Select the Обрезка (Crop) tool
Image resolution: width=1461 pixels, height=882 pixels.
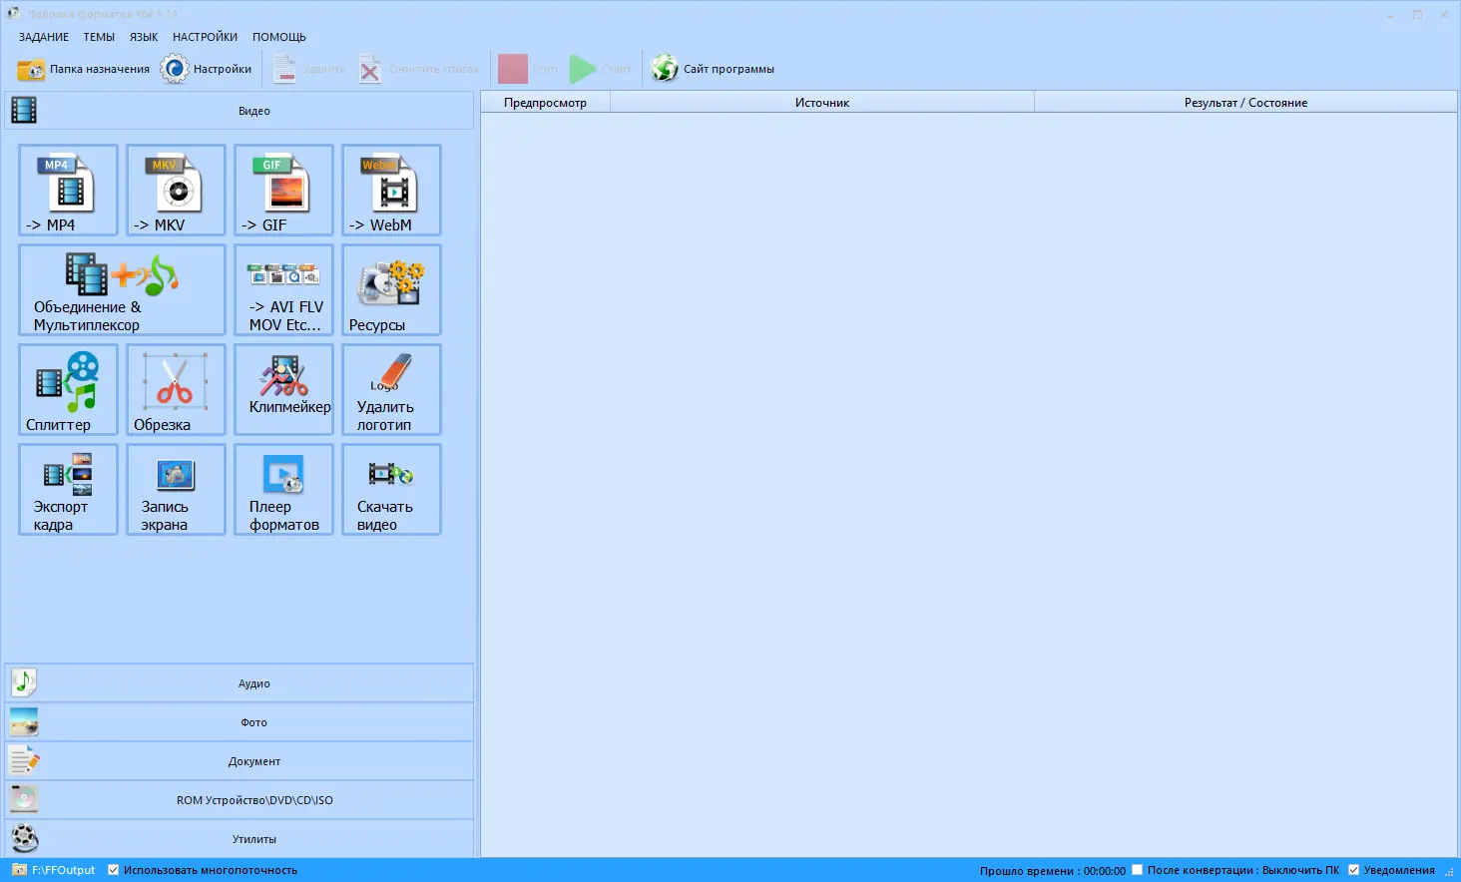click(x=175, y=389)
